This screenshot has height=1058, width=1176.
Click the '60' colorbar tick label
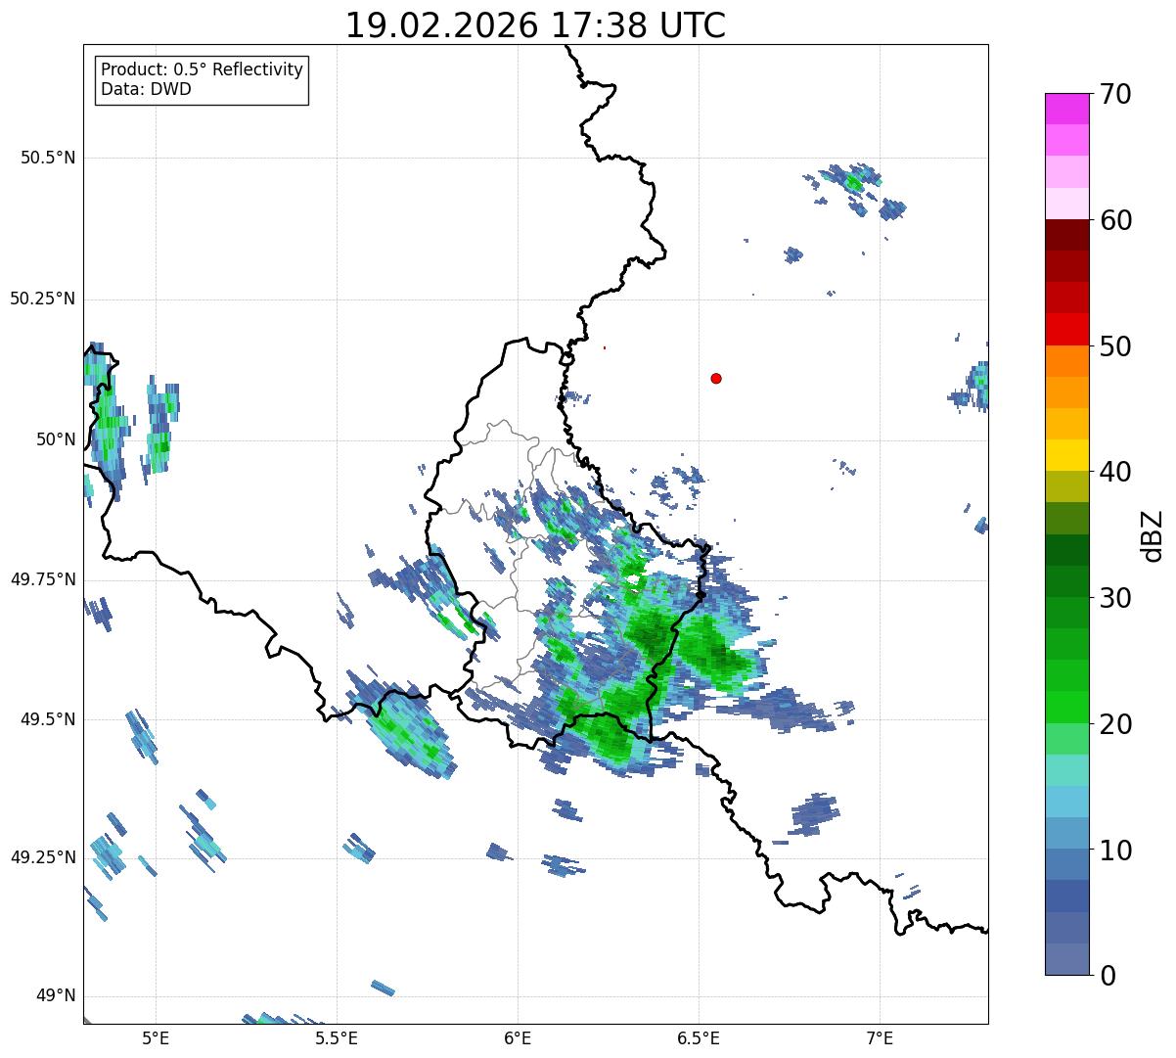(x=1115, y=220)
